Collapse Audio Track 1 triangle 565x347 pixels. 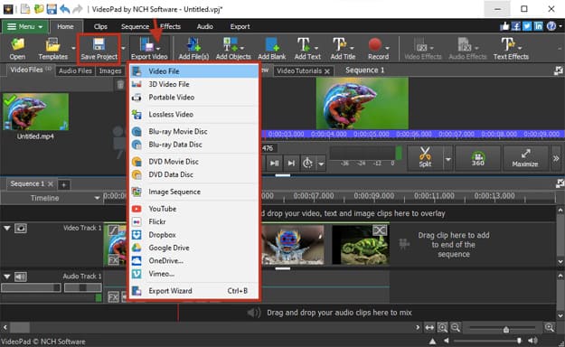click(x=7, y=277)
